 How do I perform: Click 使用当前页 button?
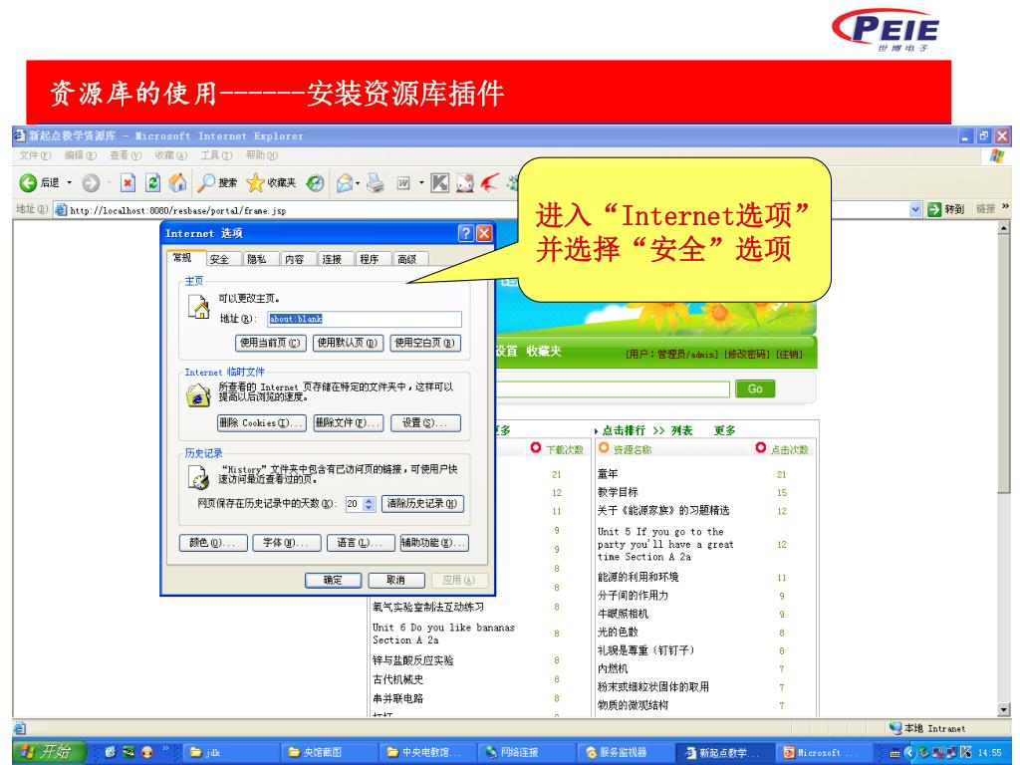(271, 343)
